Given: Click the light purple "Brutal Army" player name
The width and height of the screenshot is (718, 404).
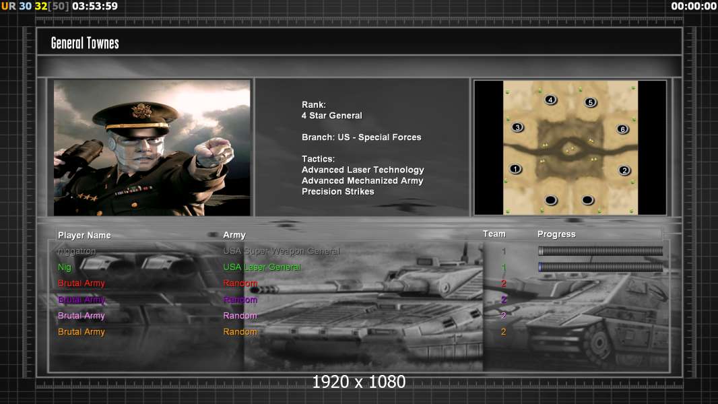Looking at the screenshot, I should tap(81, 316).
